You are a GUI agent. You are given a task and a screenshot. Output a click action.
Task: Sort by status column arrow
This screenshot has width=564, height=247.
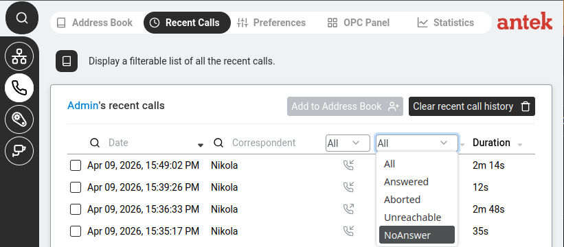(462, 145)
